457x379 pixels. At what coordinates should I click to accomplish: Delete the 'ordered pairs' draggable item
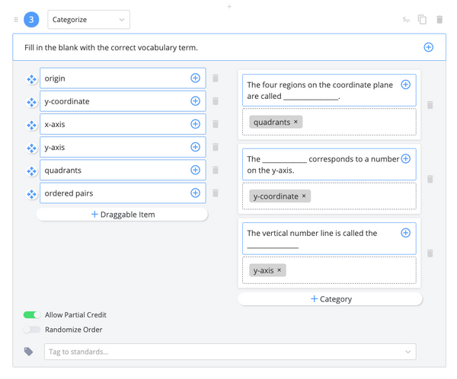coord(216,193)
